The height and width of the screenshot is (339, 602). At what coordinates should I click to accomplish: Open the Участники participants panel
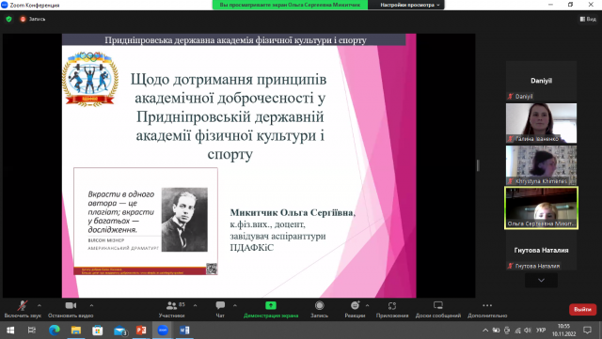(x=171, y=309)
